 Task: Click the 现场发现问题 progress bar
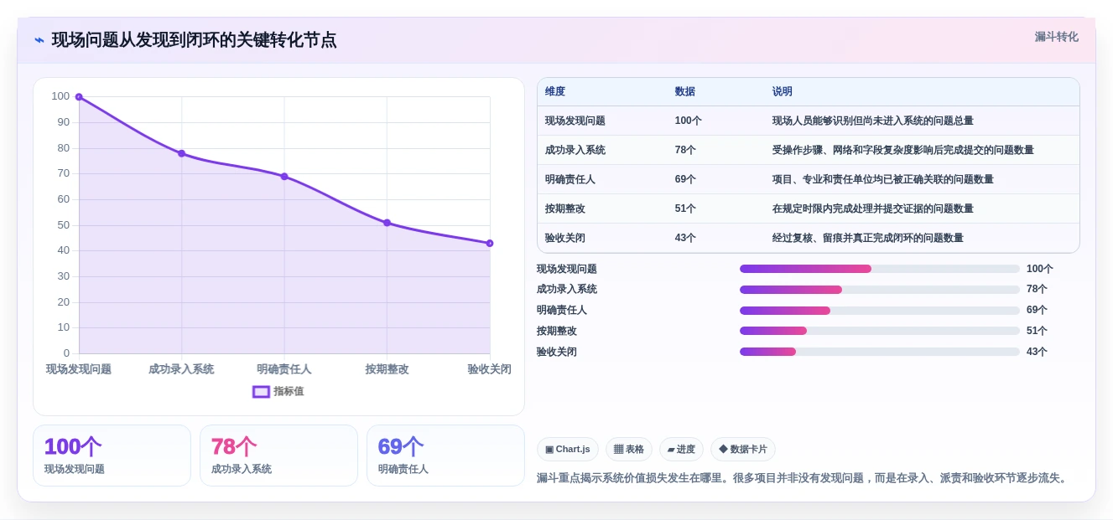[x=880, y=269]
